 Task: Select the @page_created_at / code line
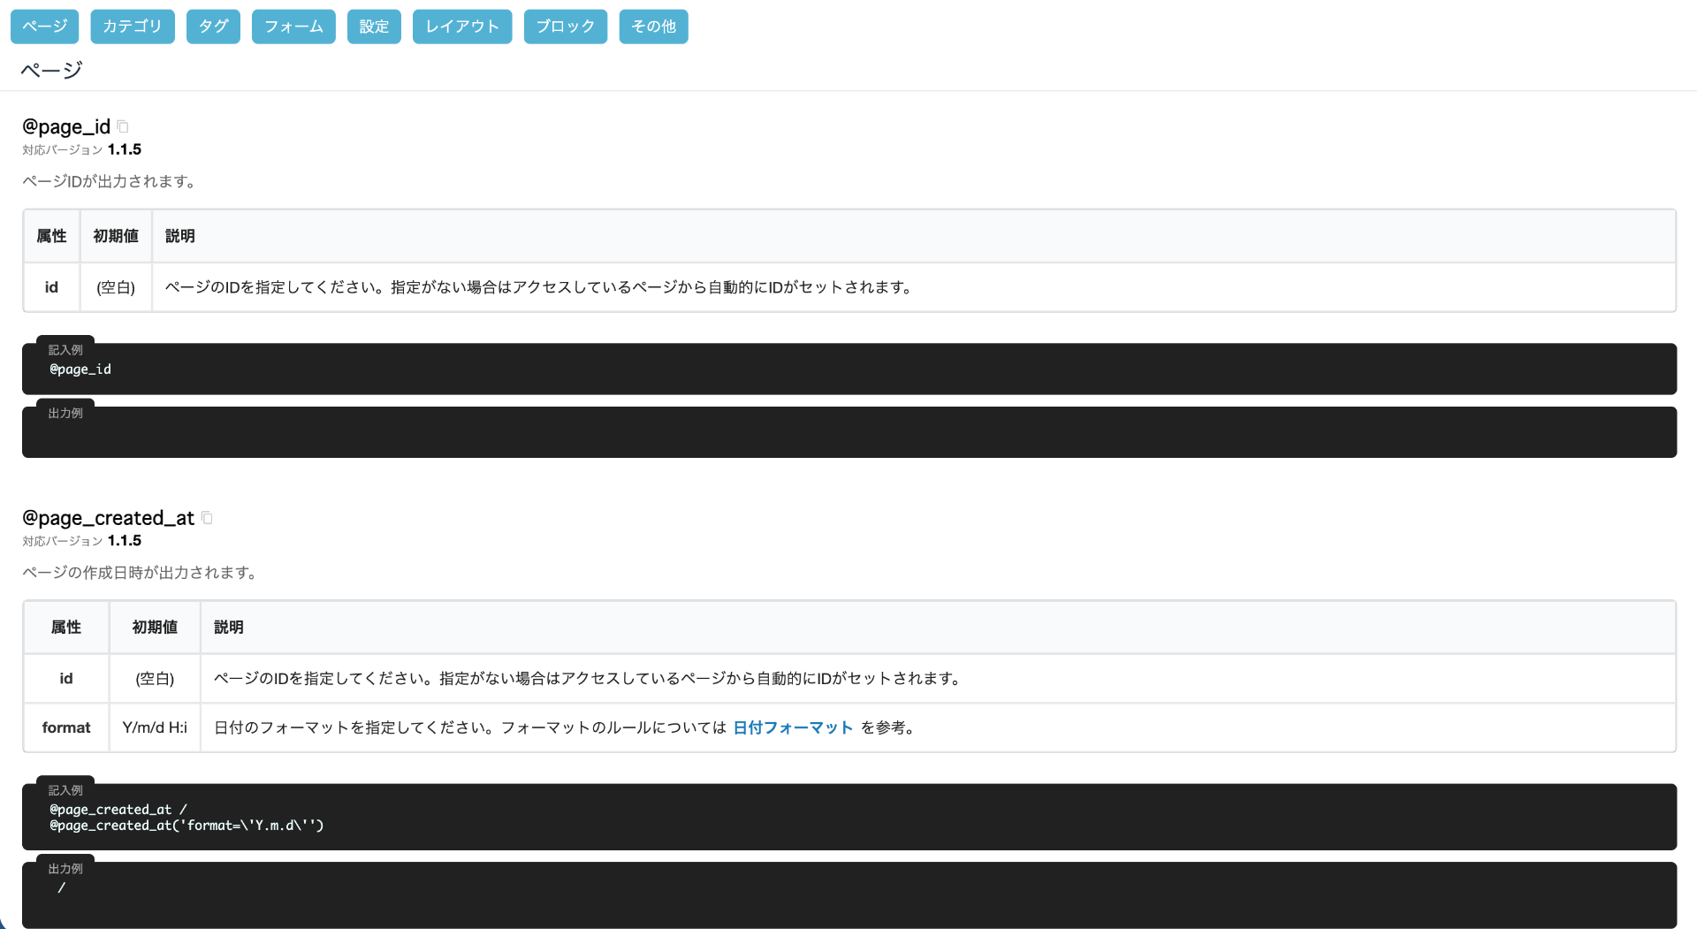(x=118, y=810)
